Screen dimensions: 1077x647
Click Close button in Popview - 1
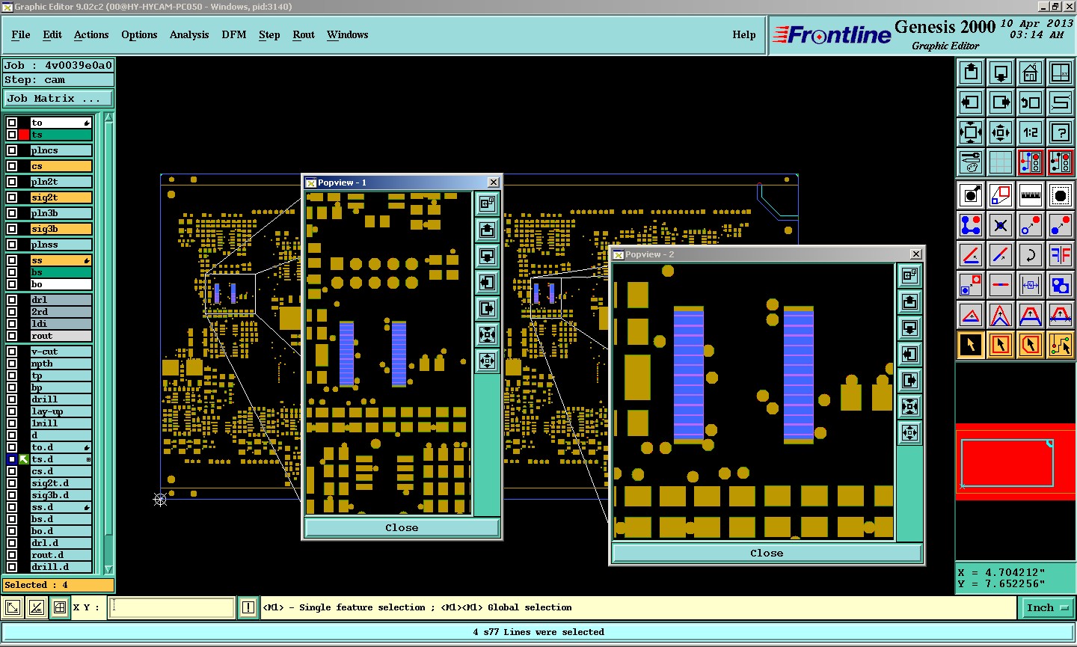pos(402,527)
